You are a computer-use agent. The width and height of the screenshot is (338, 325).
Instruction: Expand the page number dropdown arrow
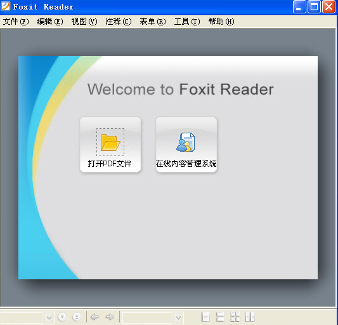click(49, 317)
